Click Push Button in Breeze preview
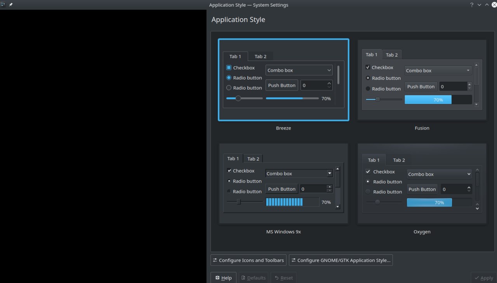497x283 pixels. coord(282,85)
